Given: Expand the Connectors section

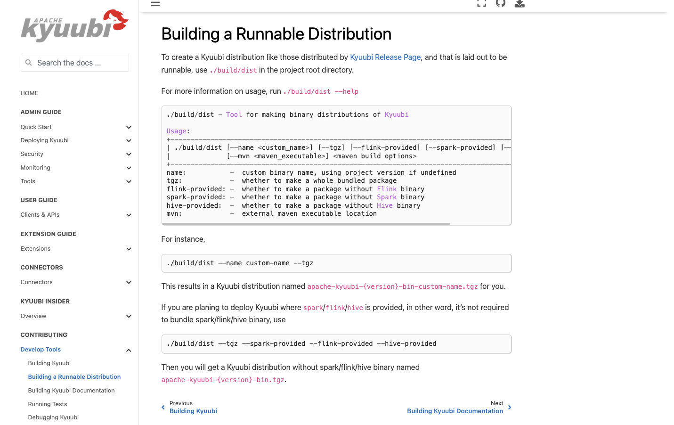Looking at the screenshot, I should (129, 282).
